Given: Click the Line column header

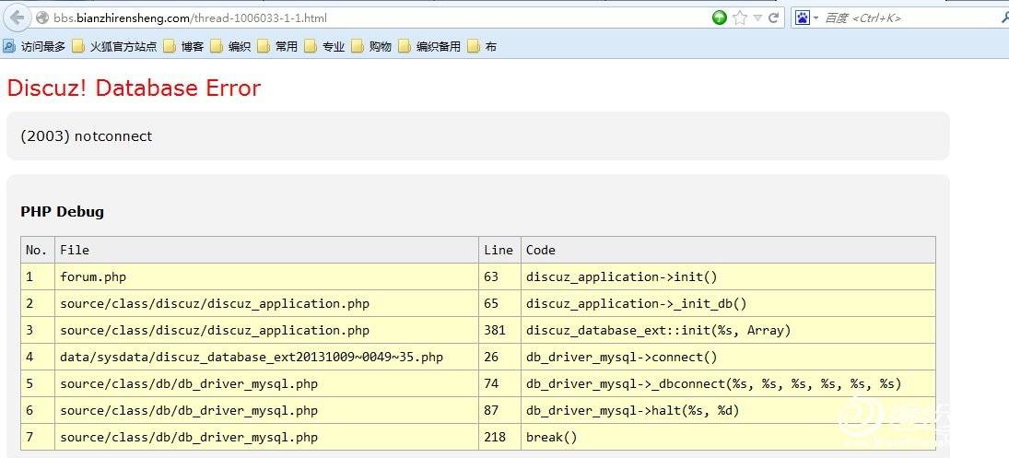Looking at the screenshot, I should click(499, 250).
